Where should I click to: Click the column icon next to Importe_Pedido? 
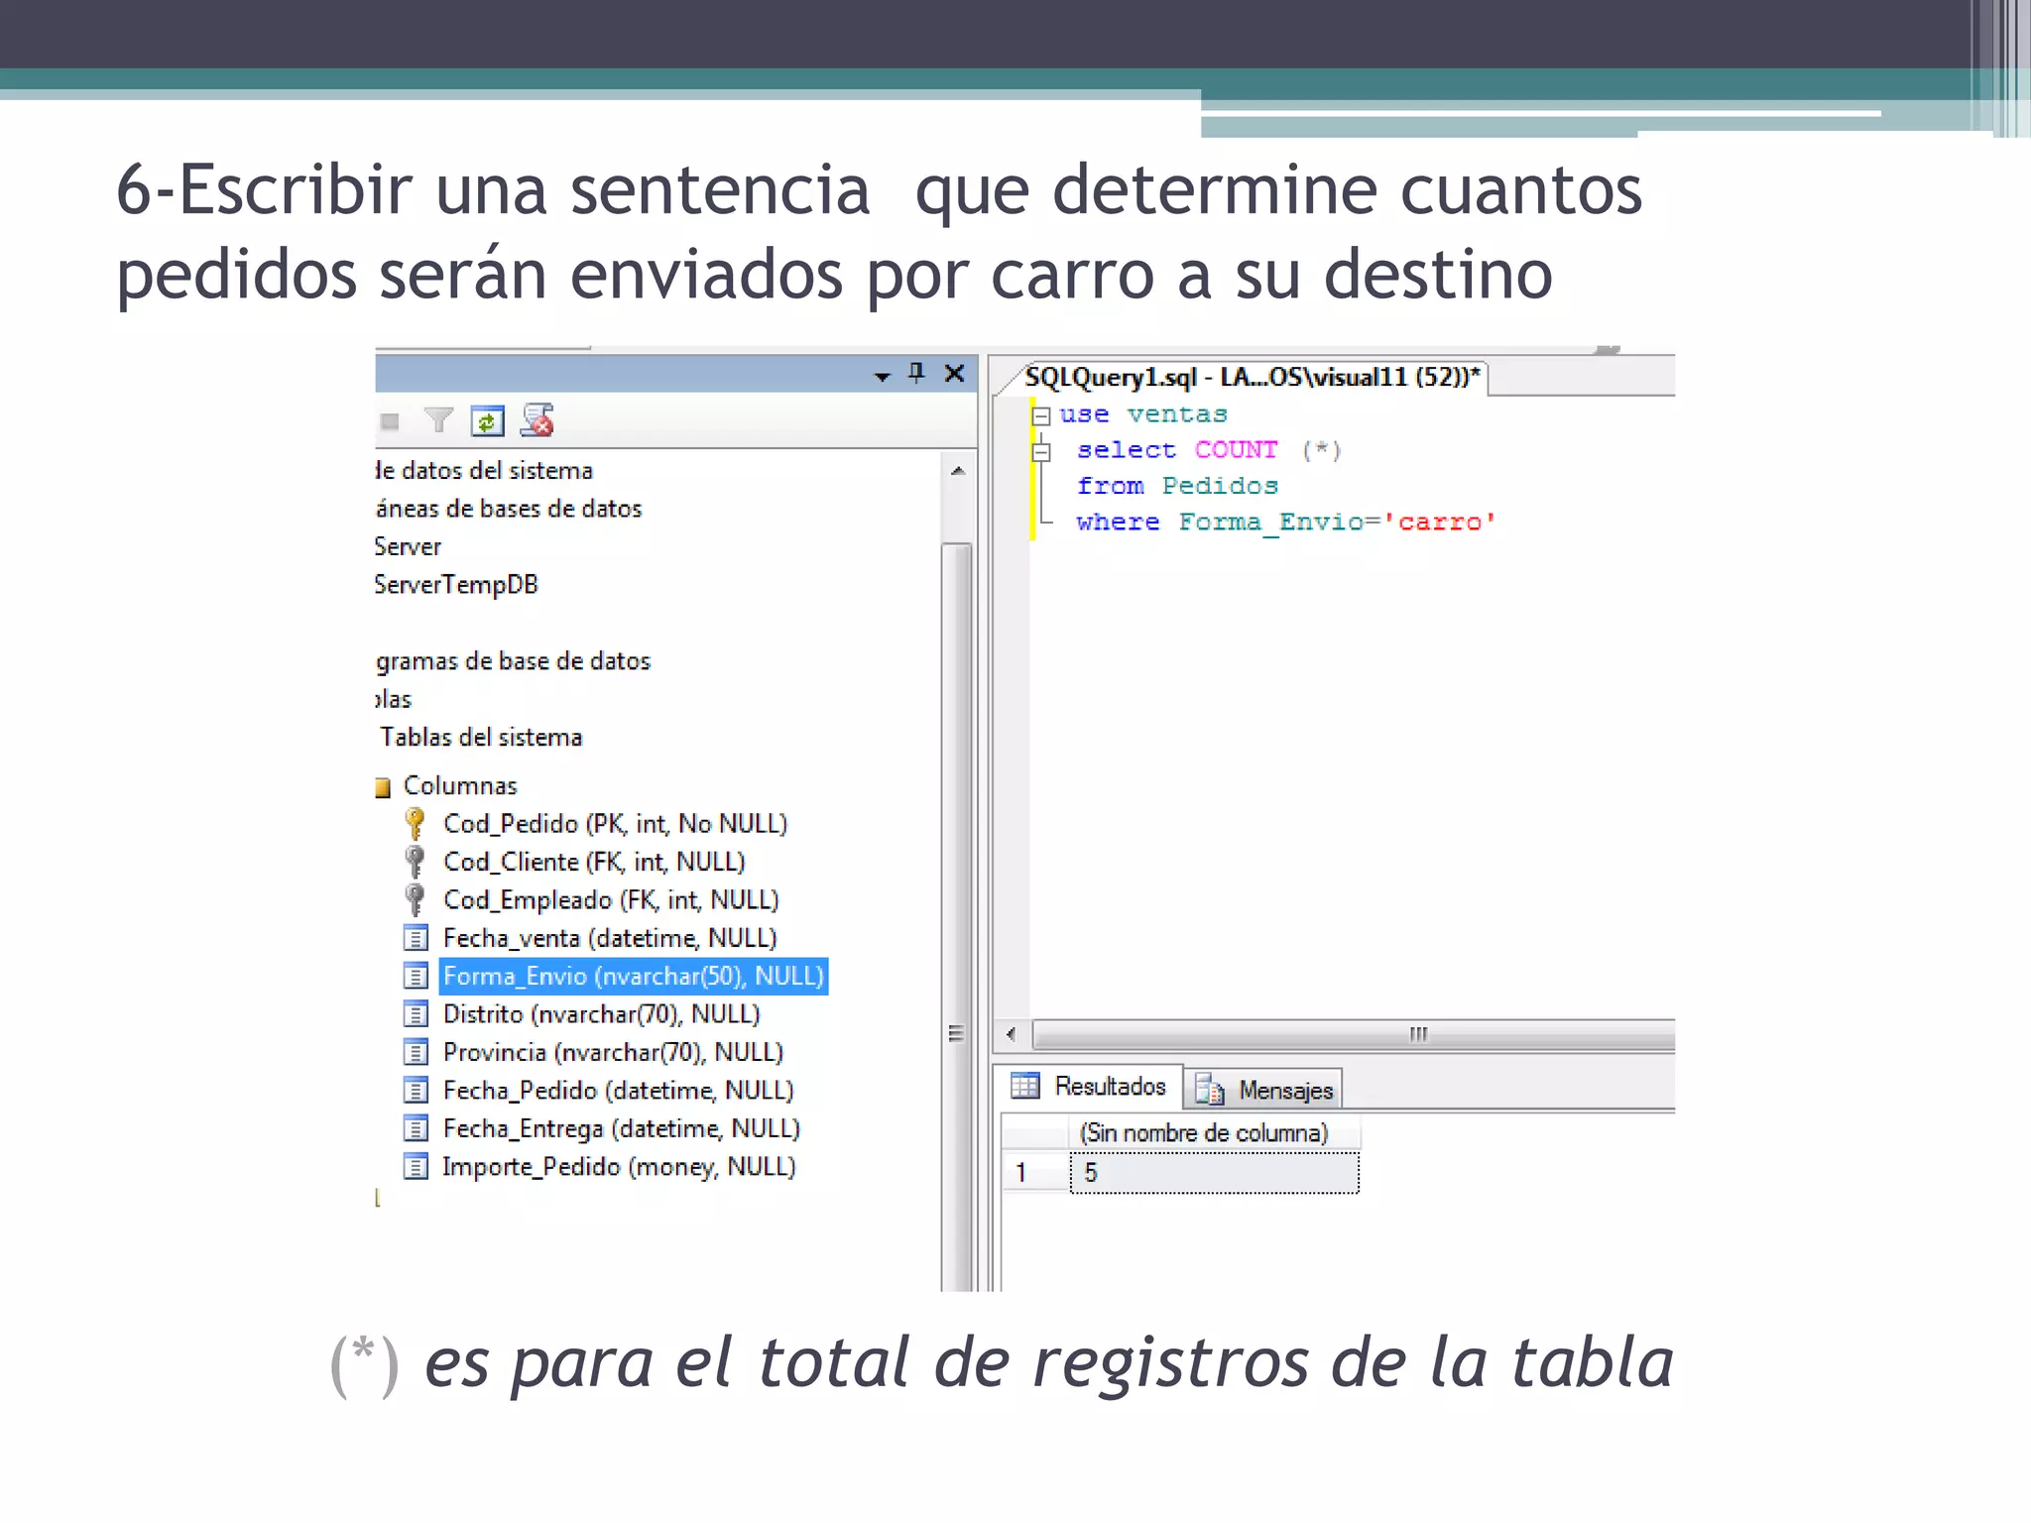(x=416, y=1167)
